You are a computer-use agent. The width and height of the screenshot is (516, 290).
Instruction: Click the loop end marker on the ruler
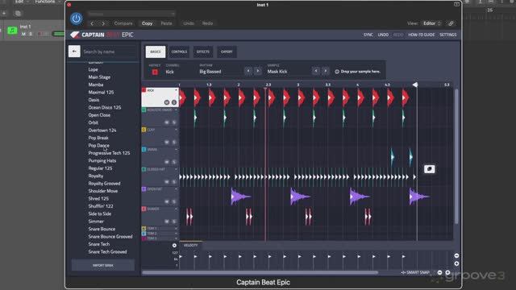click(415, 85)
